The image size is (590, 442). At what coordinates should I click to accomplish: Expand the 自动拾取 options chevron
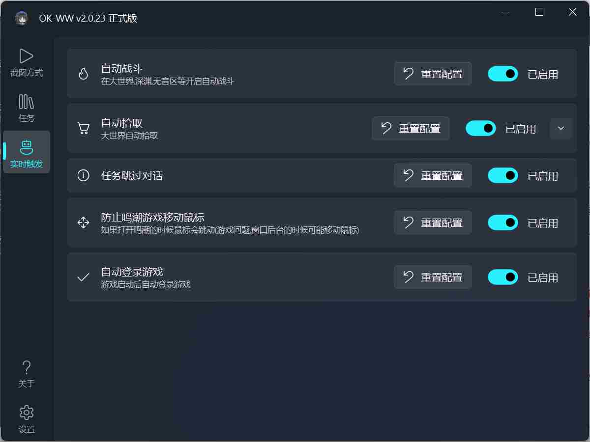click(561, 129)
